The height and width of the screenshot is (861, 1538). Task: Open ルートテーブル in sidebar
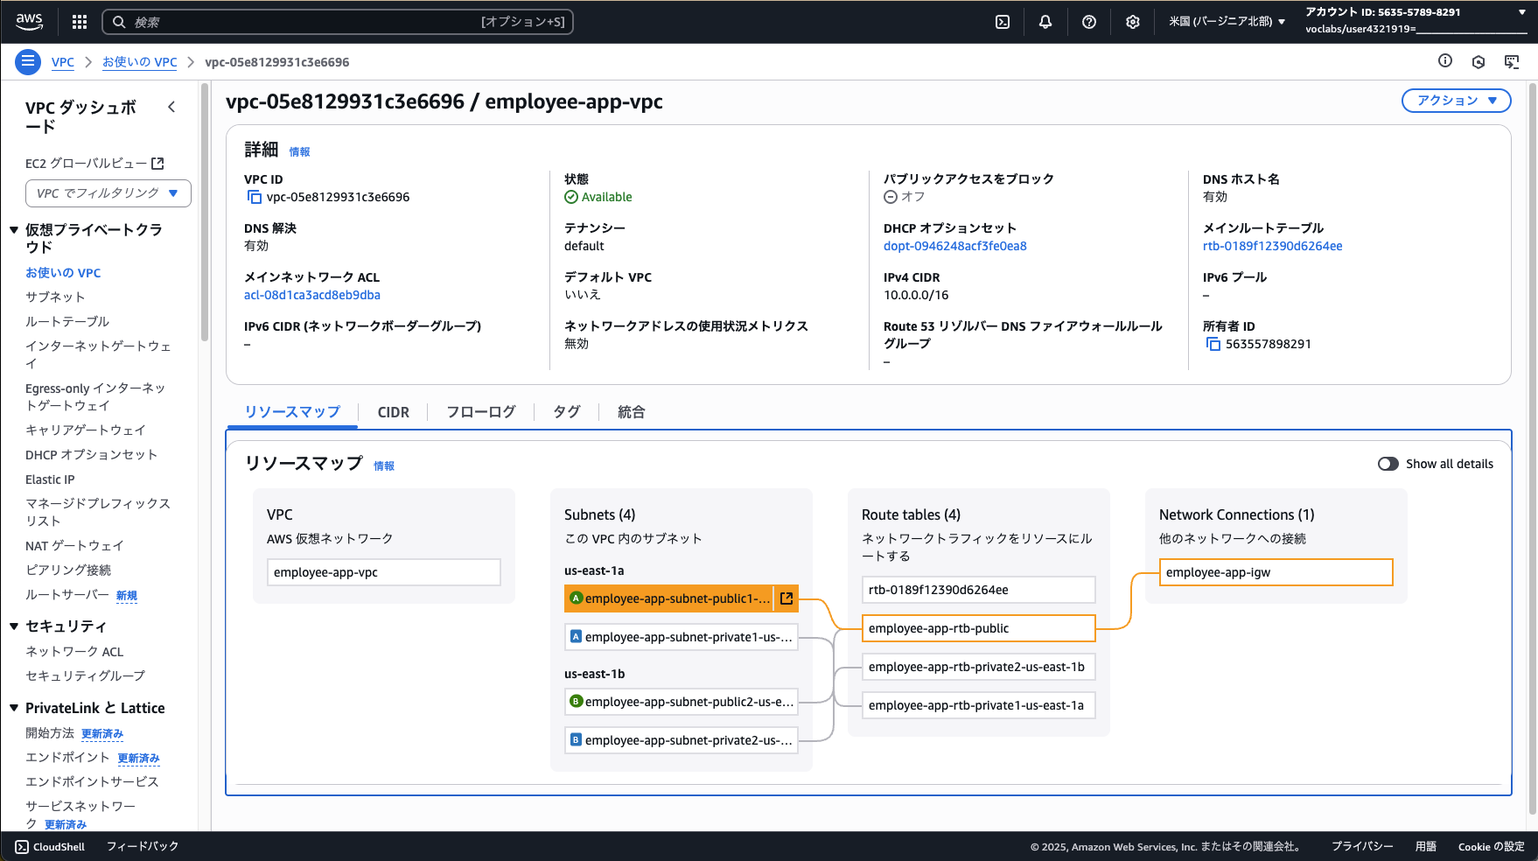tap(67, 322)
